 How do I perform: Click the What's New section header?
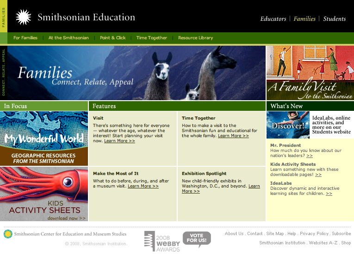(310, 106)
